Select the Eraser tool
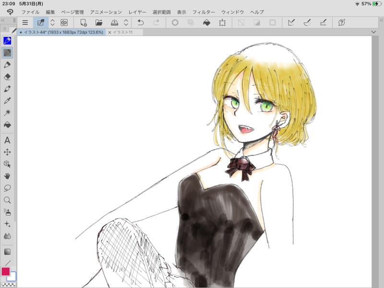Image resolution: width=384 pixels, height=288 pixels. tap(7, 77)
